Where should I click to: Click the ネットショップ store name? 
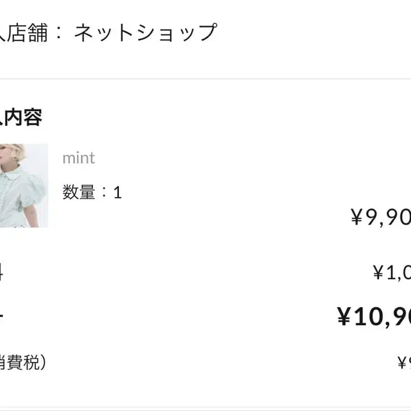coord(146,33)
